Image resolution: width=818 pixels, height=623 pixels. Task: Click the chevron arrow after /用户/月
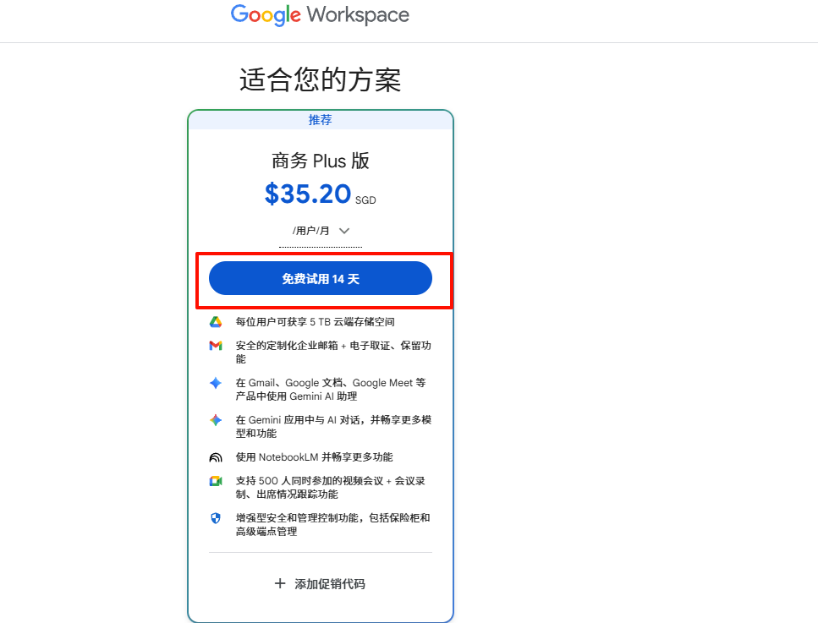click(x=344, y=230)
